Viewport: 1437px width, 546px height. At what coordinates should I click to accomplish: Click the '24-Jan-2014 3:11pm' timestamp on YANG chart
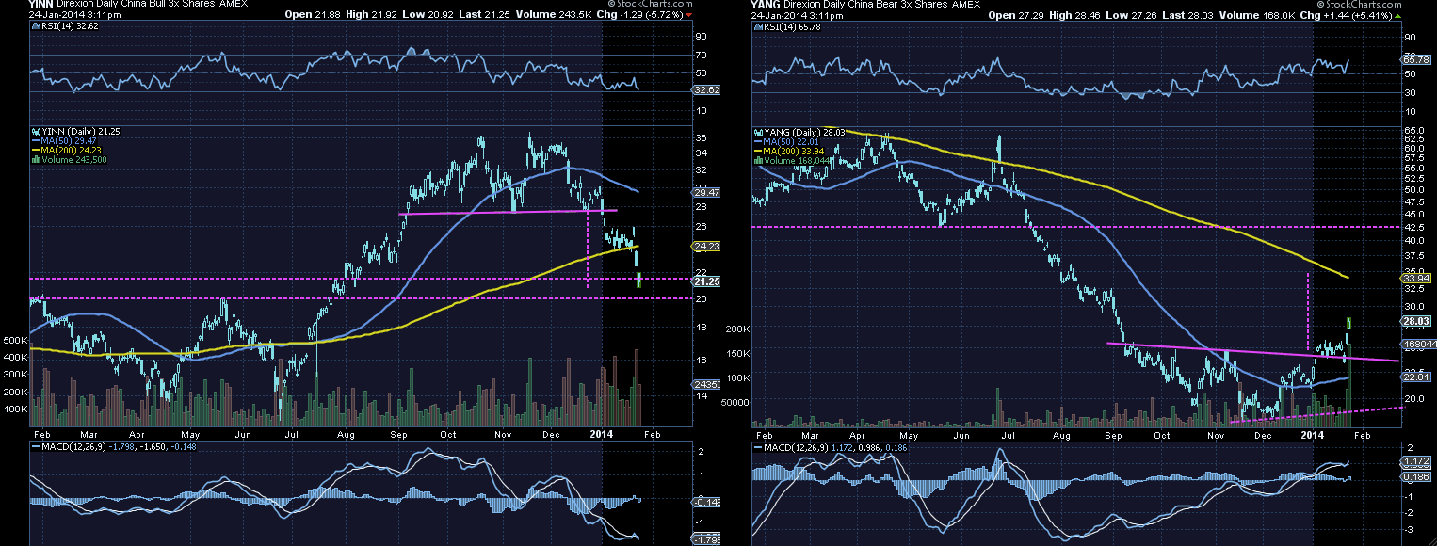point(797,15)
